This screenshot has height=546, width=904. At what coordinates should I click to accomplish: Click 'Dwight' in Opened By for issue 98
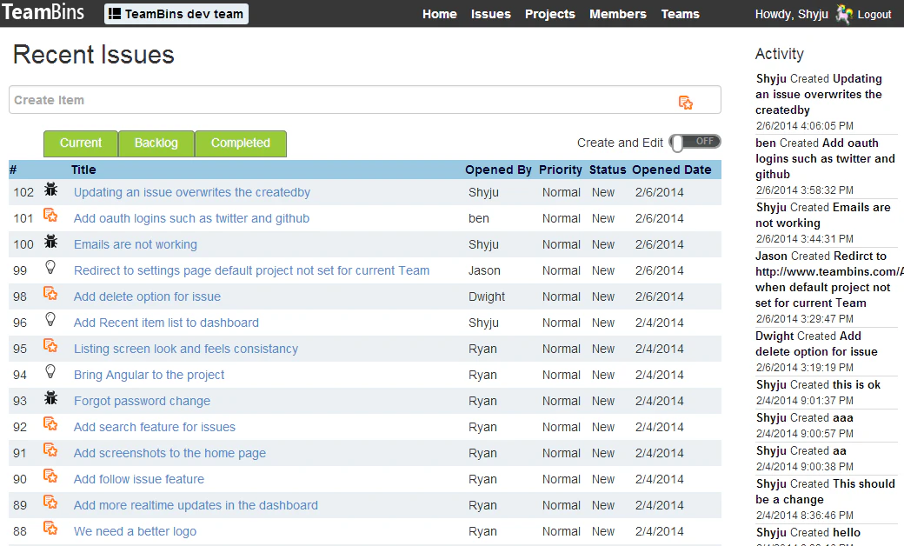click(x=487, y=297)
